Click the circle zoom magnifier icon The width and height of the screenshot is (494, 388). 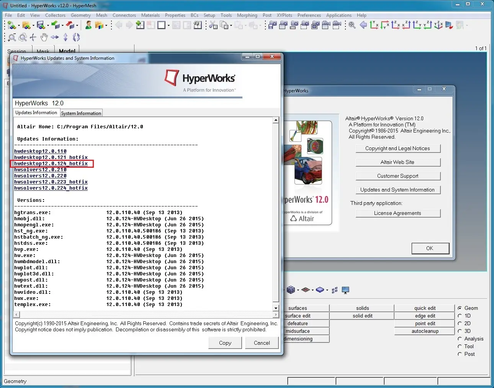pyautogui.click(x=23, y=37)
